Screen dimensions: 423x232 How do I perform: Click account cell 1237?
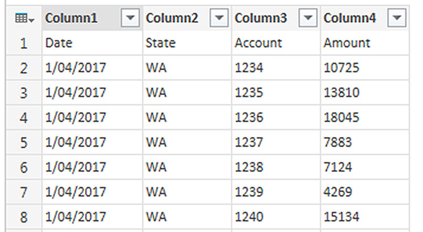(x=276, y=142)
